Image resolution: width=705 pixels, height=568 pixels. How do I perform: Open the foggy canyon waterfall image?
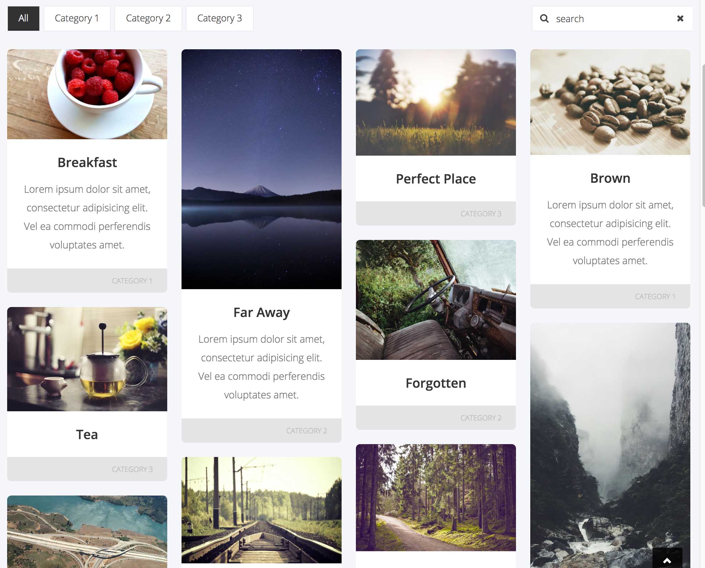click(610, 445)
